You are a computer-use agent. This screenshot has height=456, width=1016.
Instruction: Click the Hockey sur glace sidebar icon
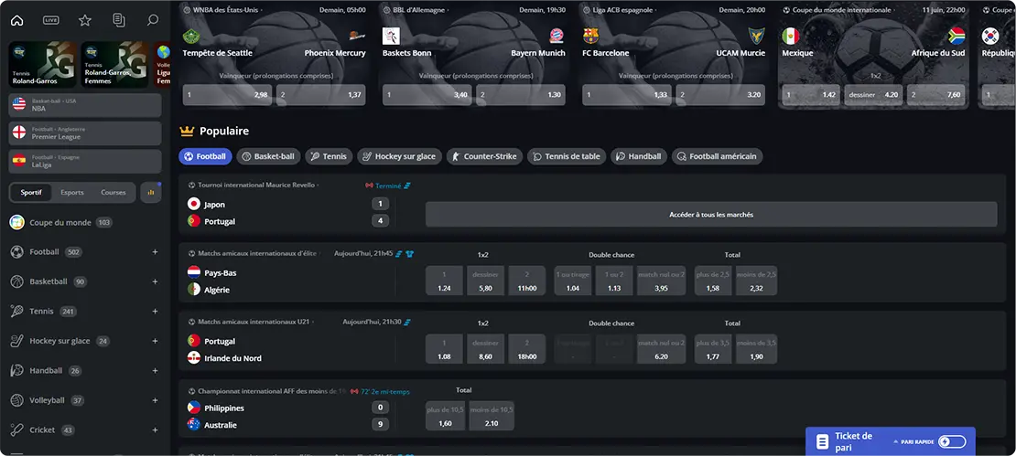tap(16, 341)
